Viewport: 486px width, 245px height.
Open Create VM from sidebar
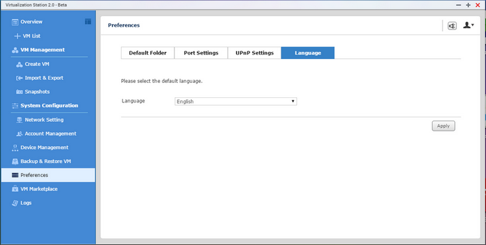coord(37,64)
